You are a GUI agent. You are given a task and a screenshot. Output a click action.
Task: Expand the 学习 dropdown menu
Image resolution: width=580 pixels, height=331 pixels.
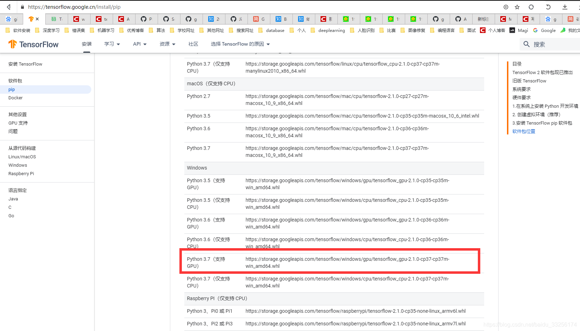(112, 44)
